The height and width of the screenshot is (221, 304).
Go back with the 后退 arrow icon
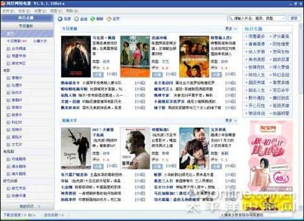60,19
